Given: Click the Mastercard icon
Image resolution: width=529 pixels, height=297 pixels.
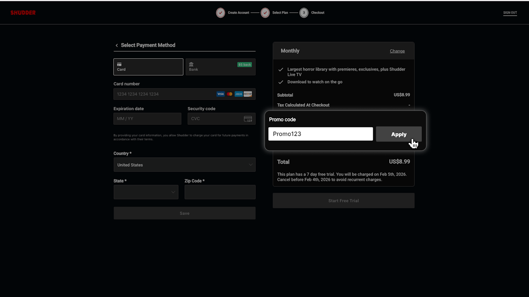Looking at the screenshot, I should click(x=230, y=94).
